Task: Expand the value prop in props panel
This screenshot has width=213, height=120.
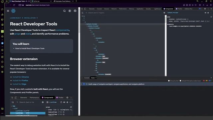Action: tap(168, 21)
